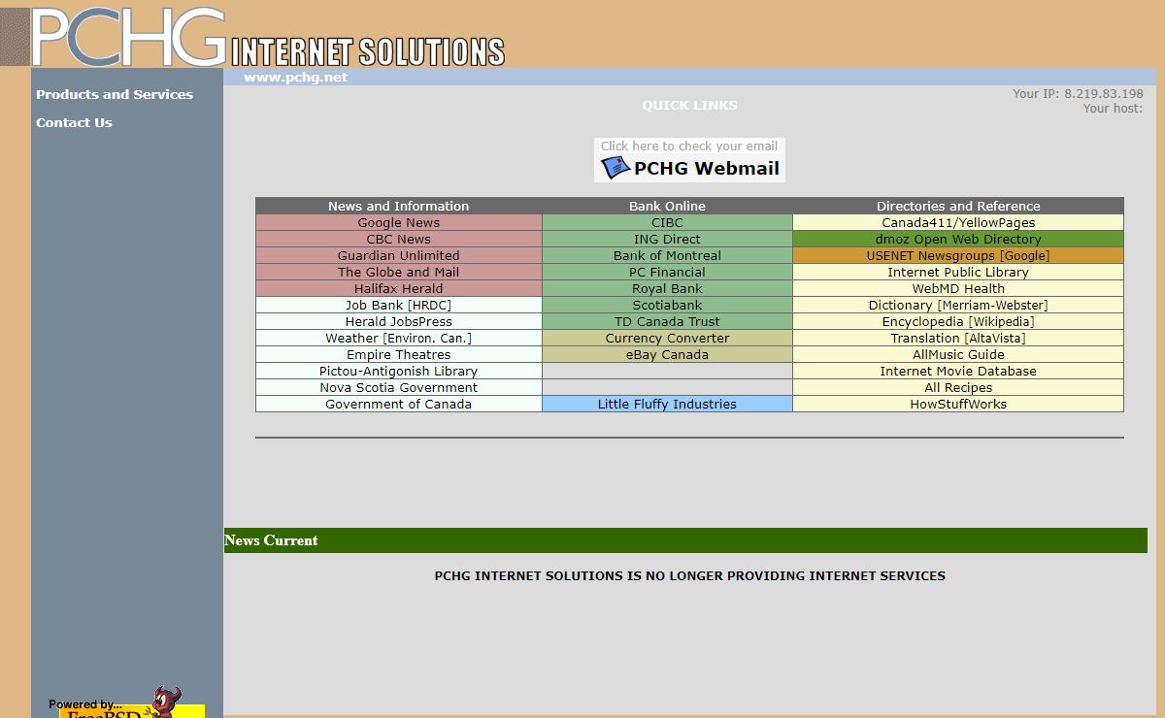Visit Little Fluffy Industries link
1165x718 pixels.
[x=667, y=405]
